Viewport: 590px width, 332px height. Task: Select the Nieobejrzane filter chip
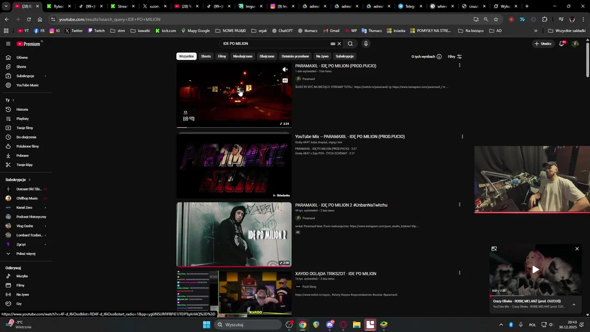(243, 56)
